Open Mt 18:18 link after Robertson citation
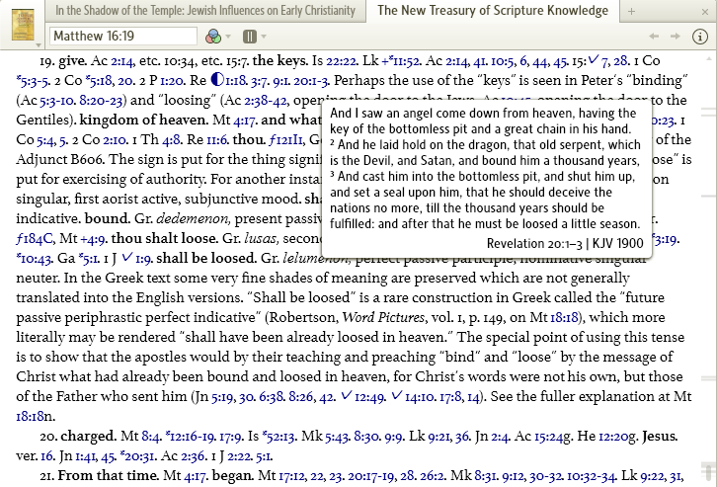 [x=564, y=317]
